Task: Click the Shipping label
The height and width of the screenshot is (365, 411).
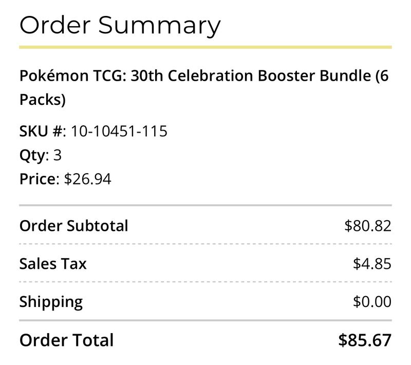Action: click(51, 302)
